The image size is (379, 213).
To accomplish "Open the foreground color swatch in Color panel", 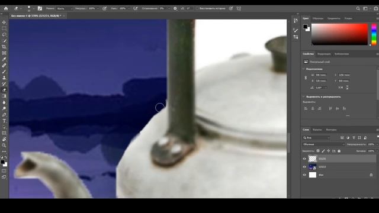I will 306,26.
